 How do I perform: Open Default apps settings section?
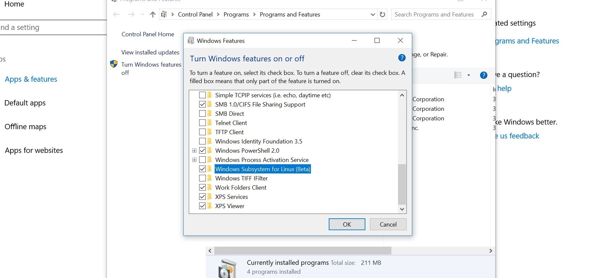(x=25, y=103)
